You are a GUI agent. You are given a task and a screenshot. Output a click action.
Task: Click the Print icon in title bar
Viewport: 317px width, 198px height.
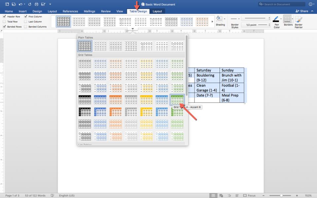36,4
